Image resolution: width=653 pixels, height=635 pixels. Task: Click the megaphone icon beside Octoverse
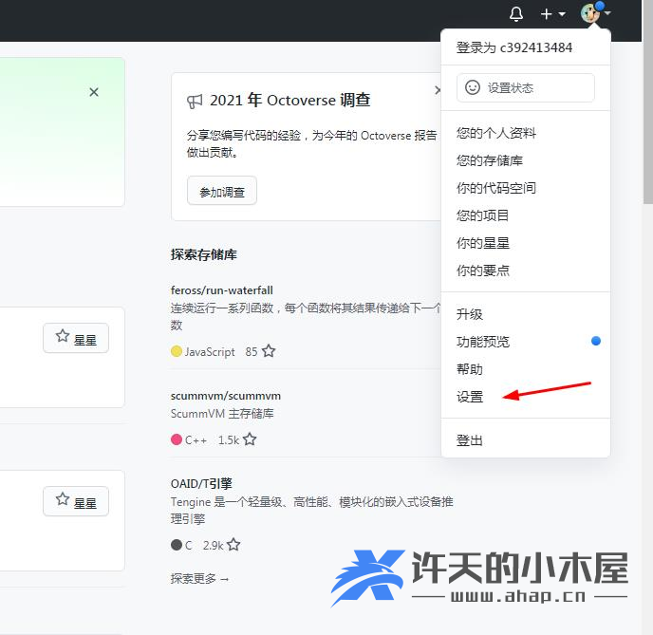click(x=195, y=102)
